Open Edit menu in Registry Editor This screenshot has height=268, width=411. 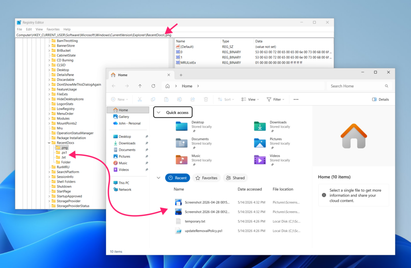[29, 29]
